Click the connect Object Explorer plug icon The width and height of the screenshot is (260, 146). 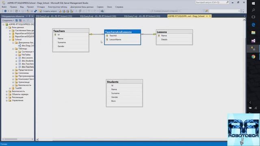pos(35,11)
